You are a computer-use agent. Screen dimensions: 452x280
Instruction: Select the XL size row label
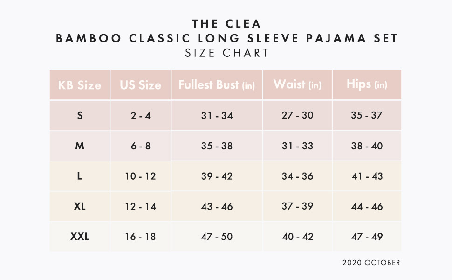80,206
